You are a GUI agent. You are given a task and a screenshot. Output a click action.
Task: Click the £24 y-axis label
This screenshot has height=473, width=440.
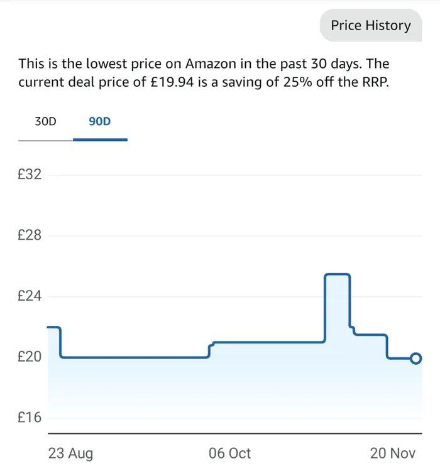(x=30, y=296)
